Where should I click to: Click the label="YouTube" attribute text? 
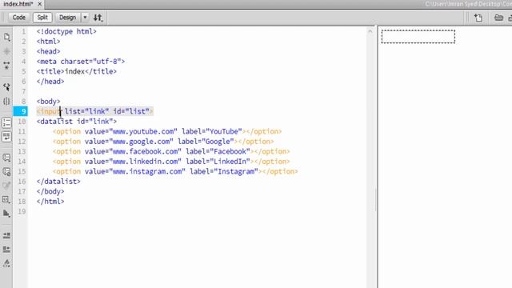[x=212, y=131]
